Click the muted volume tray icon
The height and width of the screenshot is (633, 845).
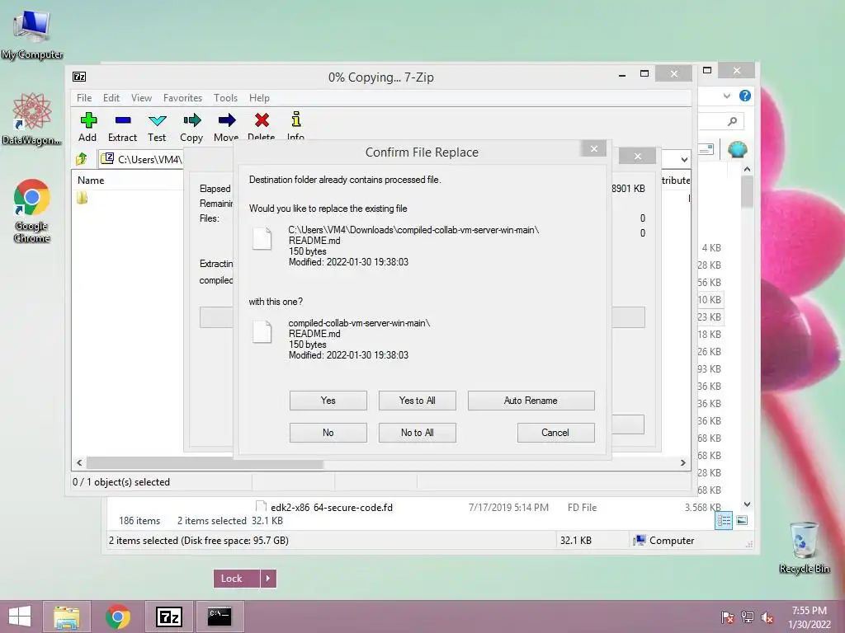(x=767, y=617)
